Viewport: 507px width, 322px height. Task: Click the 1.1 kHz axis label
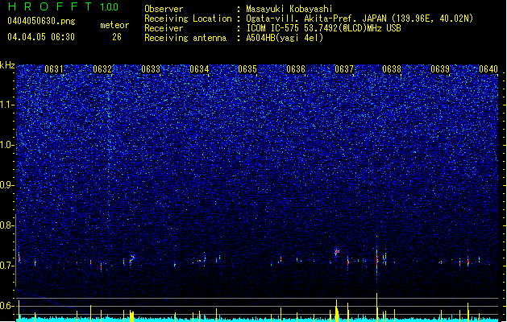[7, 105]
